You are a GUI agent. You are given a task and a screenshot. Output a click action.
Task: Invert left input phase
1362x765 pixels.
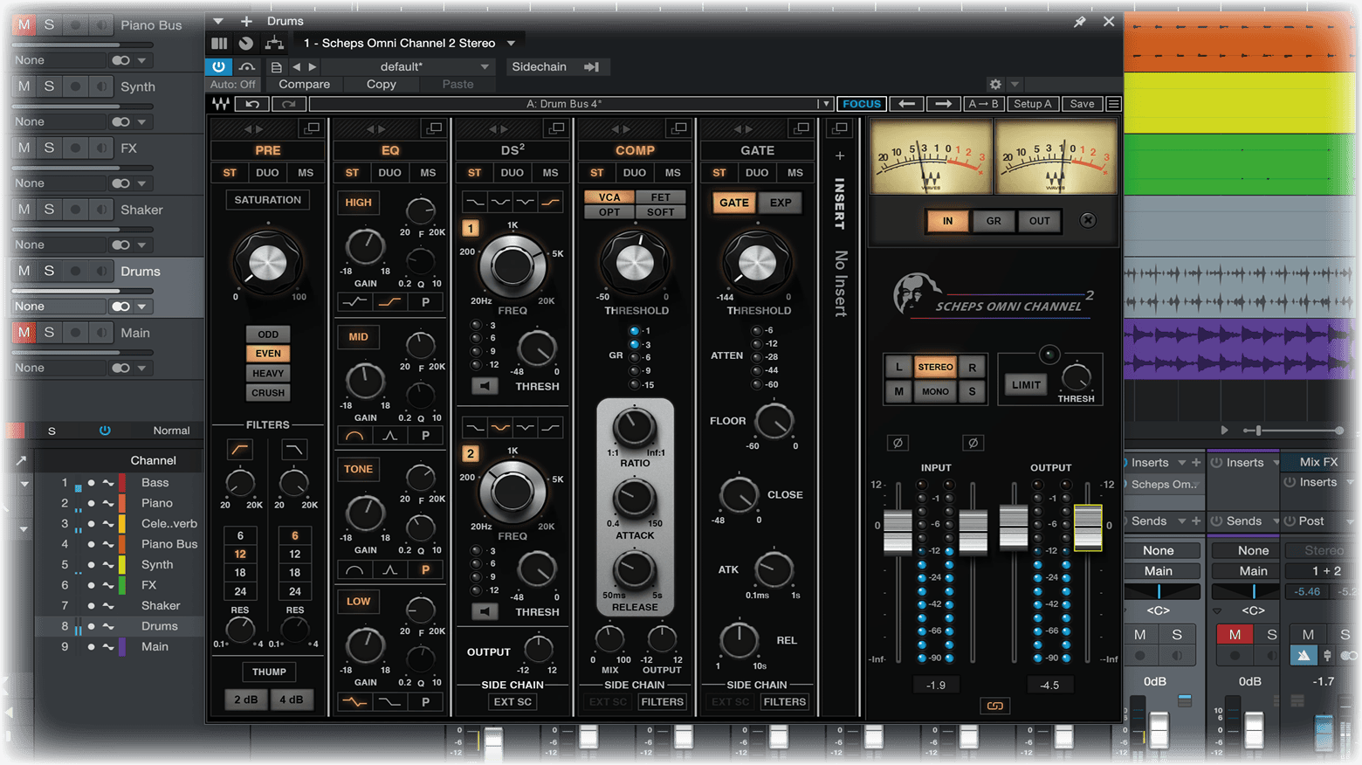(898, 443)
